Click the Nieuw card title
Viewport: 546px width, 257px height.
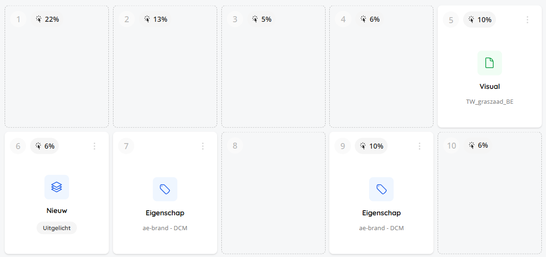tap(57, 211)
